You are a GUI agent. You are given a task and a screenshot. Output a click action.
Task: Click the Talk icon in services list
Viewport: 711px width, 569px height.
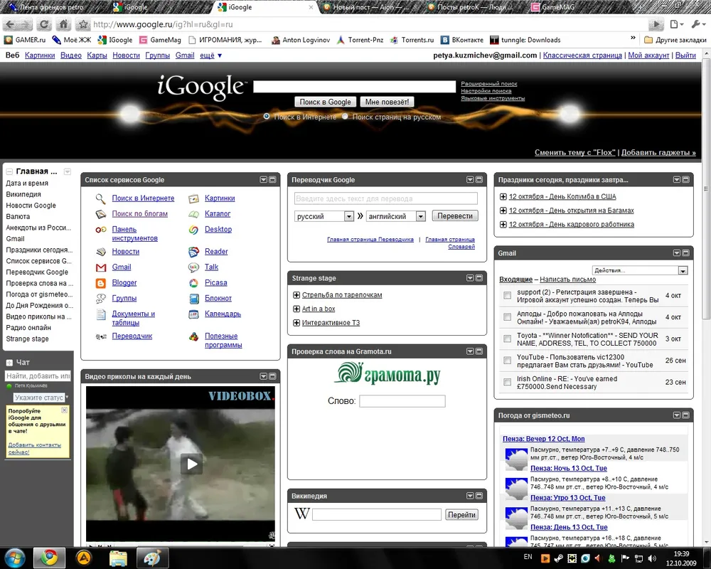tap(193, 267)
